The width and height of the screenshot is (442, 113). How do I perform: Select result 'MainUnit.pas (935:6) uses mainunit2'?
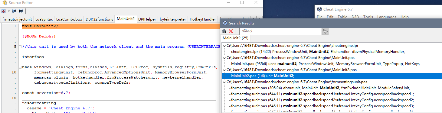coord(326,64)
